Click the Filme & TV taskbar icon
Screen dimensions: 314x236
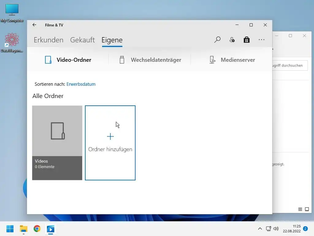click(51, 229)
